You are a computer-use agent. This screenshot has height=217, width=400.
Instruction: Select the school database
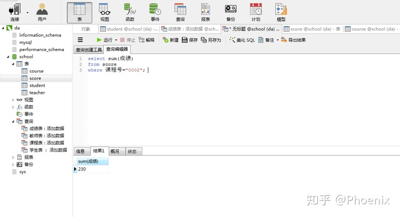(x=26, y=57)
